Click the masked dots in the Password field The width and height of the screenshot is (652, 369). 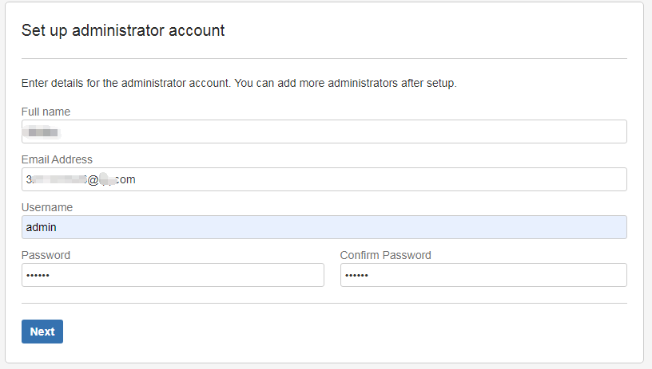(x=38, y=275)
